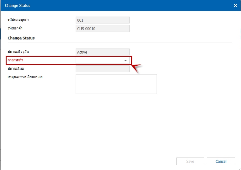
Task: Click the divider line under the section heading
Action: [119, 43]
